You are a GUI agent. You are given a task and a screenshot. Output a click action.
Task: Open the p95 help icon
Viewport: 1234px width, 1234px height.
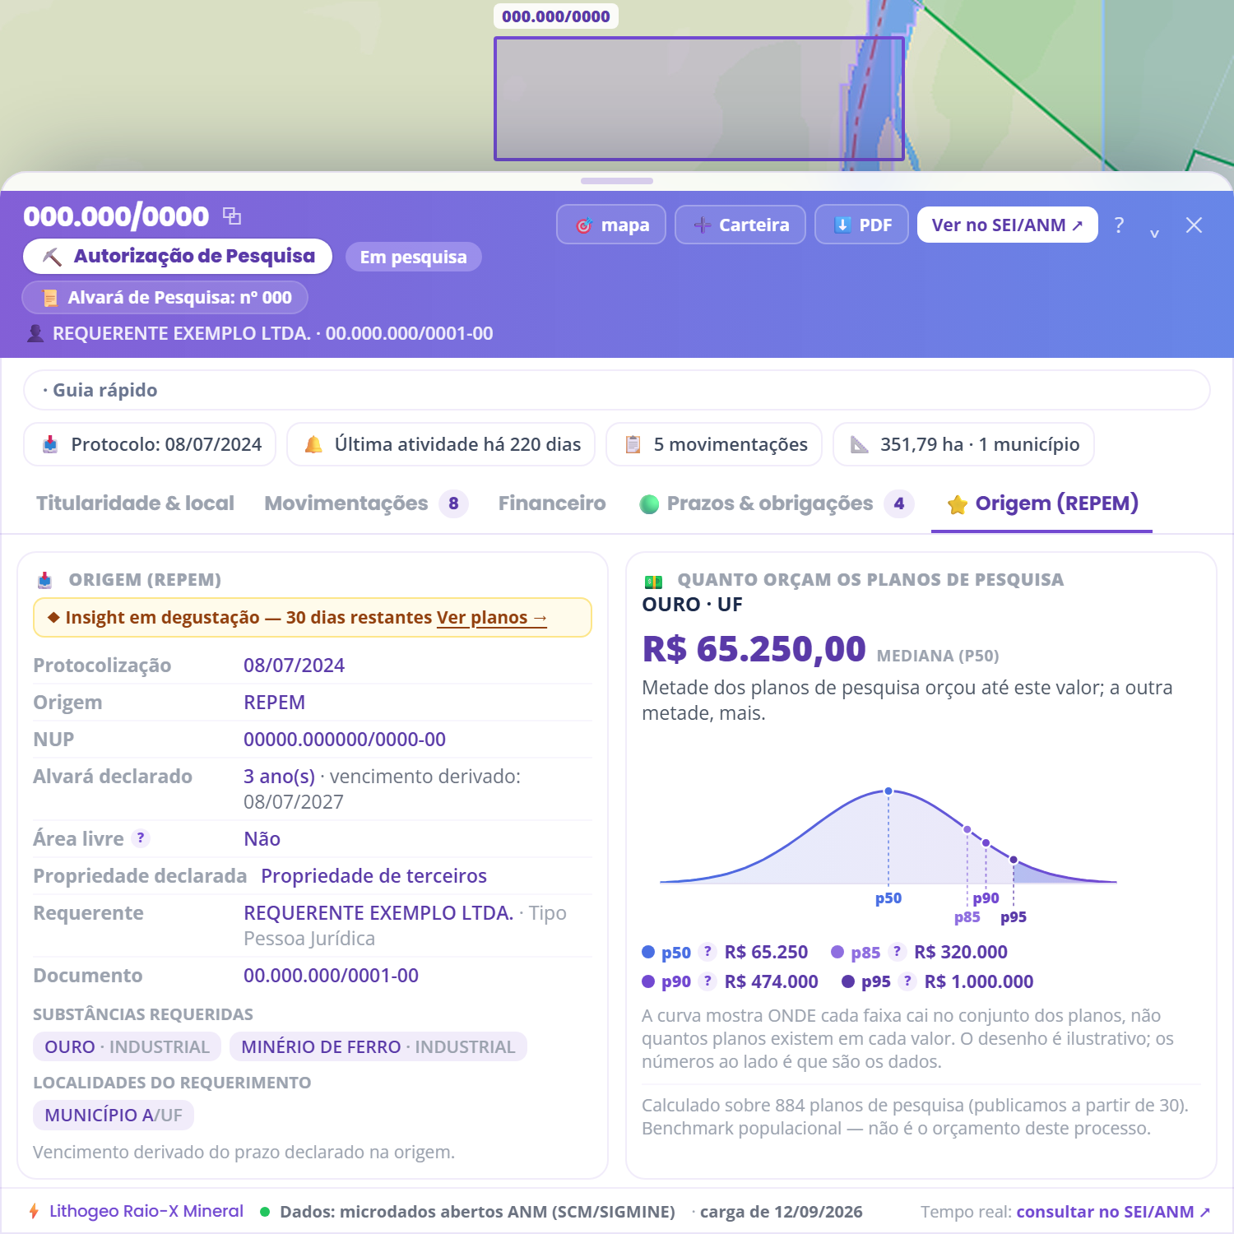click(907, 981)
